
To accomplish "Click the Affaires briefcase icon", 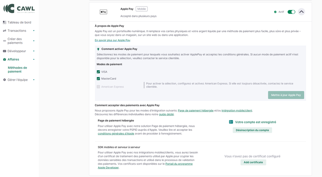I will click(x=4, y=59).
